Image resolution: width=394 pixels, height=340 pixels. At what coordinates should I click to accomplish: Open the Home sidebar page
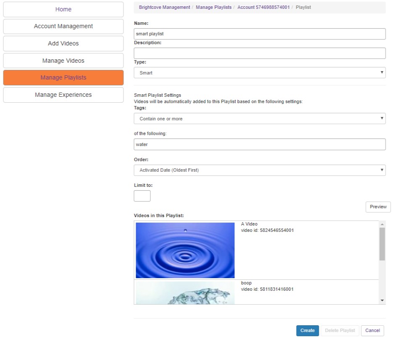(x=63, y=9)
